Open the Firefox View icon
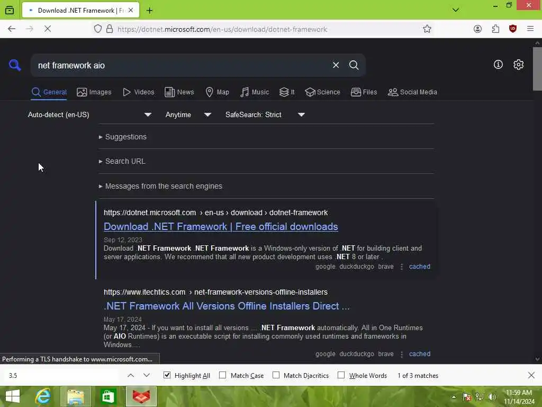The height and width of the screenshot is (407, 542). click(x=10, y=11)
